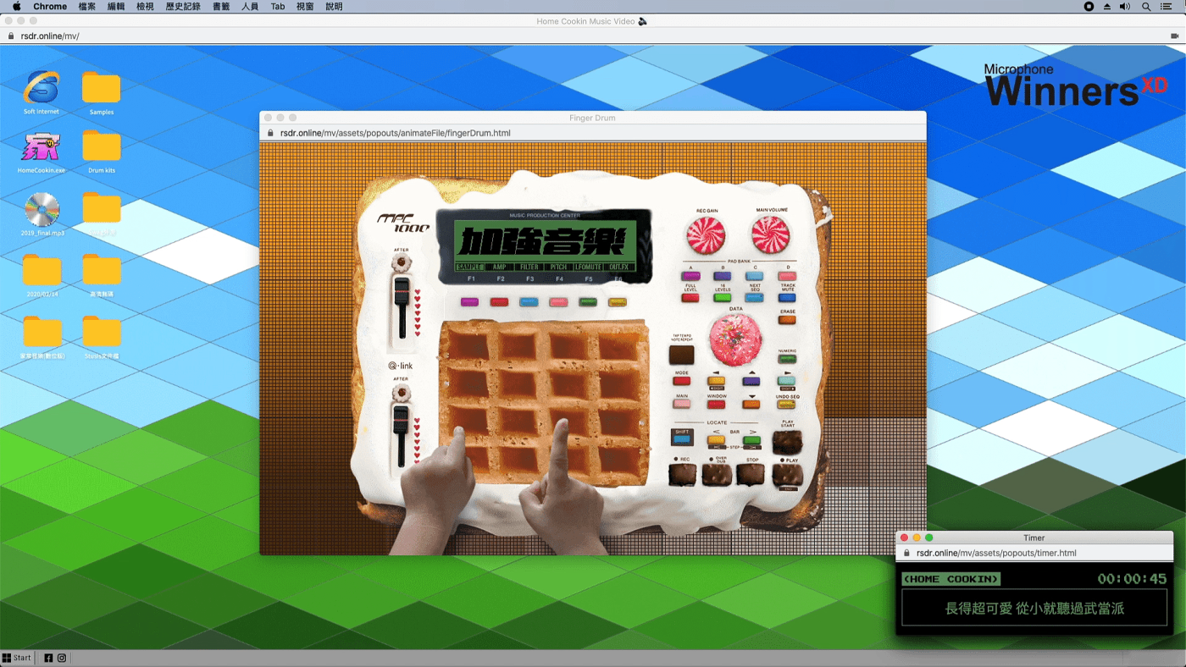Open the 檔案 menu in menu bar
The image size is (1186, 667).
[x=86, y=6]
